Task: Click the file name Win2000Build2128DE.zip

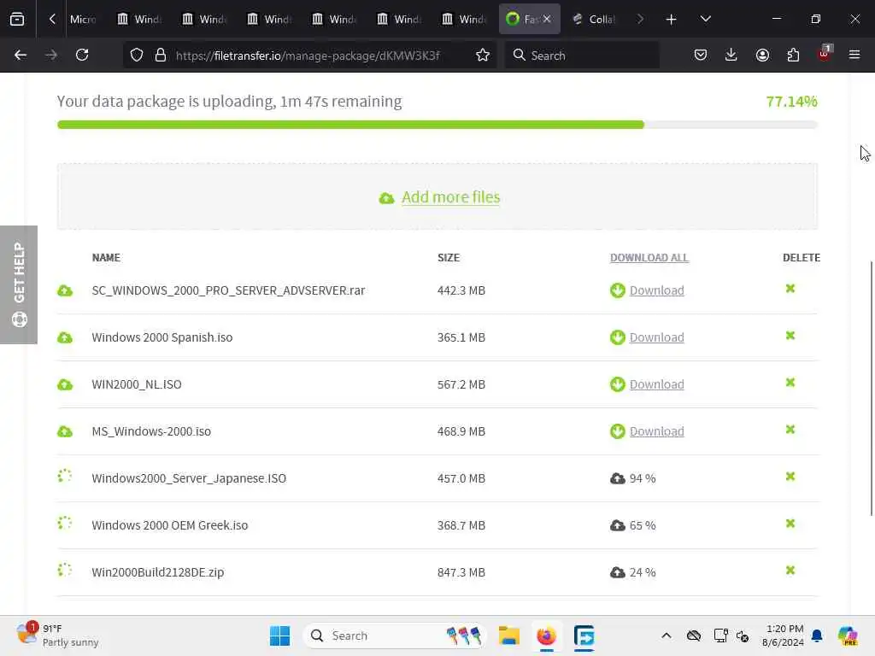Action: [158, 572]
